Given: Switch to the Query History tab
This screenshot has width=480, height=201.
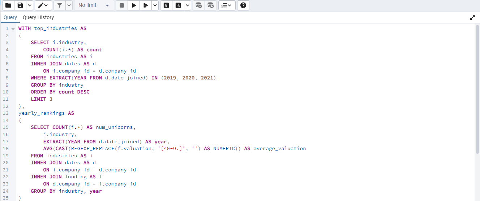Looking at the screenshot, I should (x=38, y=17).
